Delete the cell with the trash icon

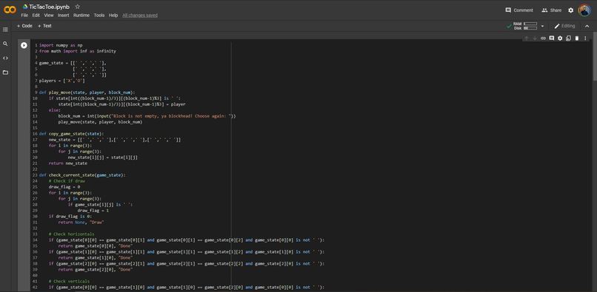coord(577,38)
